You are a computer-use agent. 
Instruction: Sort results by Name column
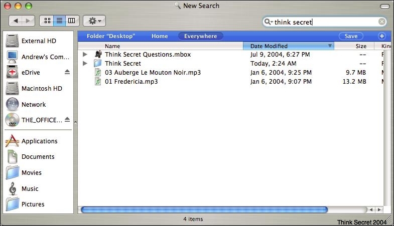pos(160,46)
